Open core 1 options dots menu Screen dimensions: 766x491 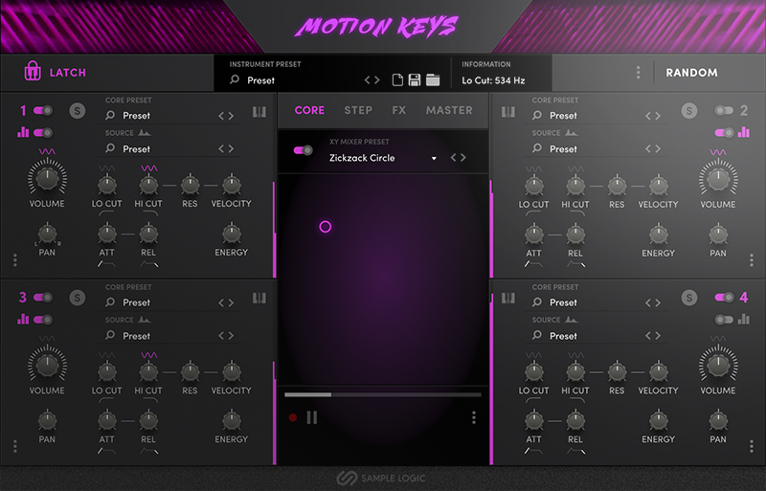pos(15,260)
